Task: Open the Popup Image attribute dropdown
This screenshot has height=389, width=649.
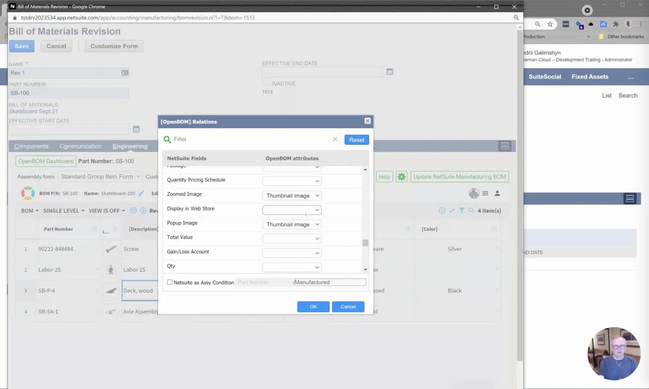Action: tap(292, 224)
